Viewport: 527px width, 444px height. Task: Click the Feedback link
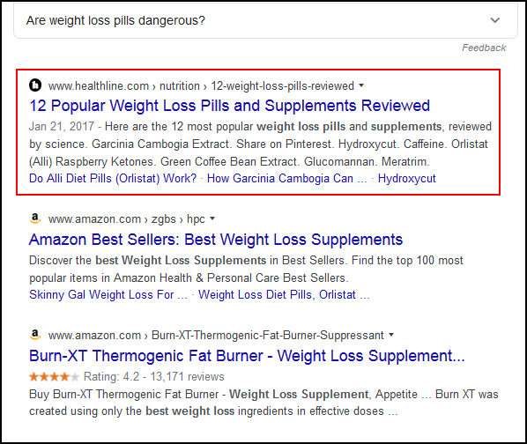point(484,48)
